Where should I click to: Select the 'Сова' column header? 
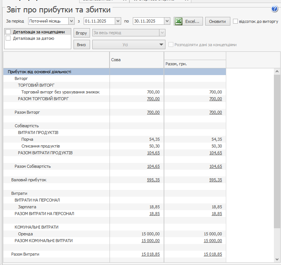pos(137,60)
